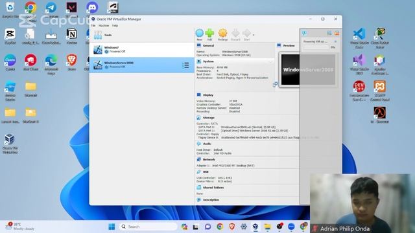Click the green Add toolbar icon
The width and height of the screenshot is (415, 233).
(209, 34)
